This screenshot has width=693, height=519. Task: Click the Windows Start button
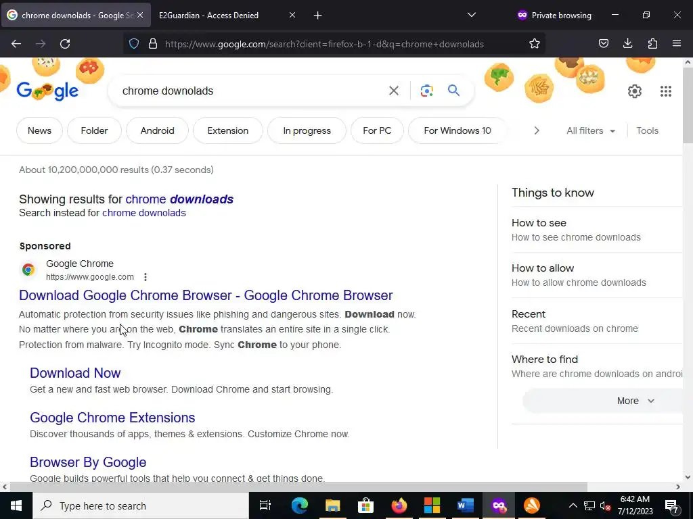16,505
